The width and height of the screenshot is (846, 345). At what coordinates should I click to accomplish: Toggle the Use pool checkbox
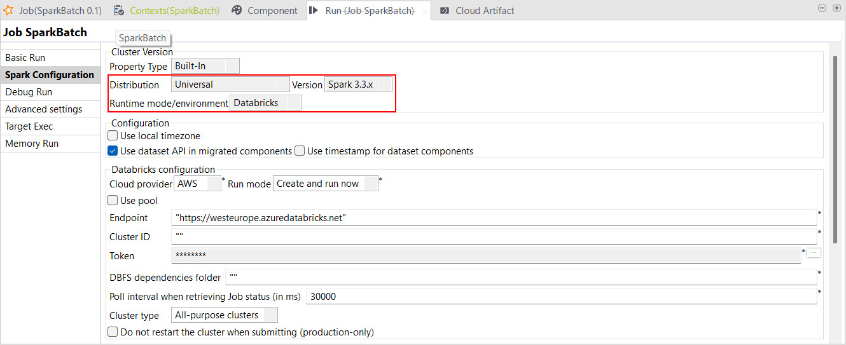tap(113, 201)
